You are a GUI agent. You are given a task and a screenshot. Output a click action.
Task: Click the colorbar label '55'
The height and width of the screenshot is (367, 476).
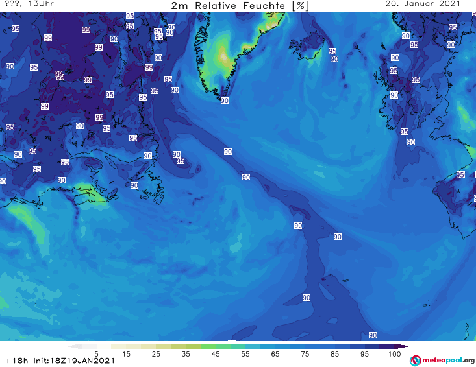(x=245, y=354)
